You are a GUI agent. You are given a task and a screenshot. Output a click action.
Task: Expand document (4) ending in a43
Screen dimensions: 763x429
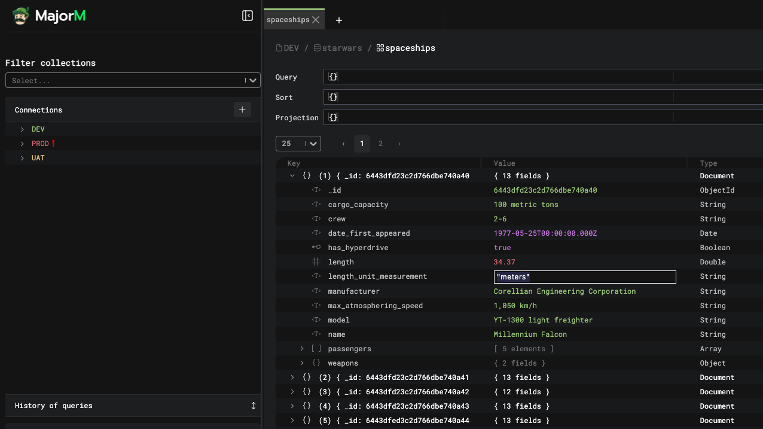point(292,406)
